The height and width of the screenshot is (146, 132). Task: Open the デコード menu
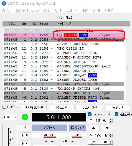click(72, 10)
